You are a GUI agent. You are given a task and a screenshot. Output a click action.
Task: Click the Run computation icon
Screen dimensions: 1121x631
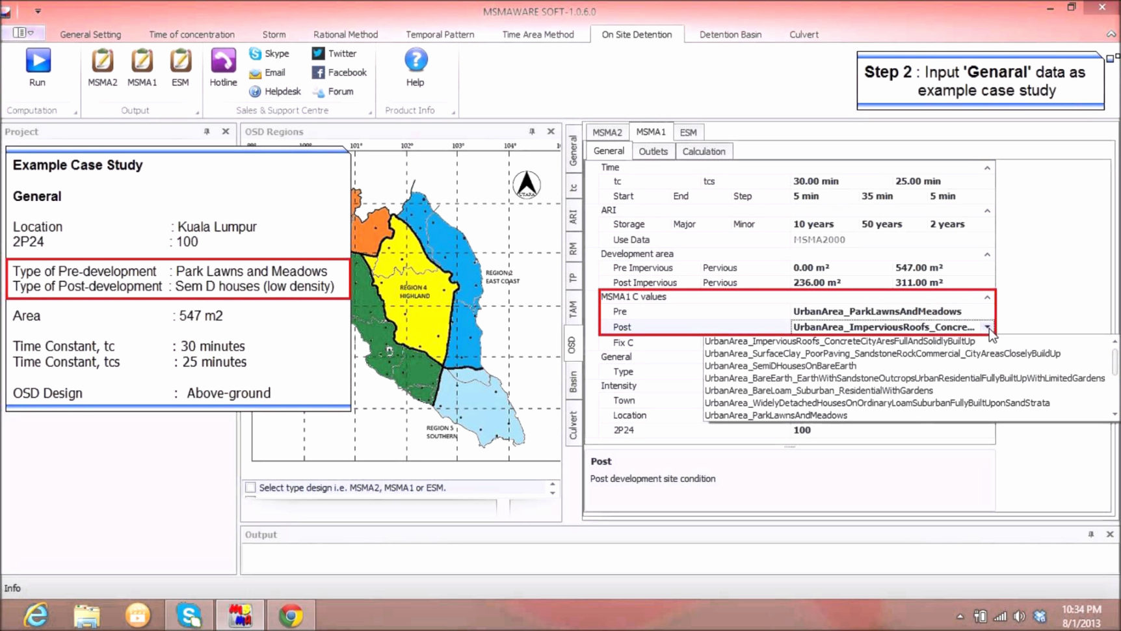tap(38, 61)
